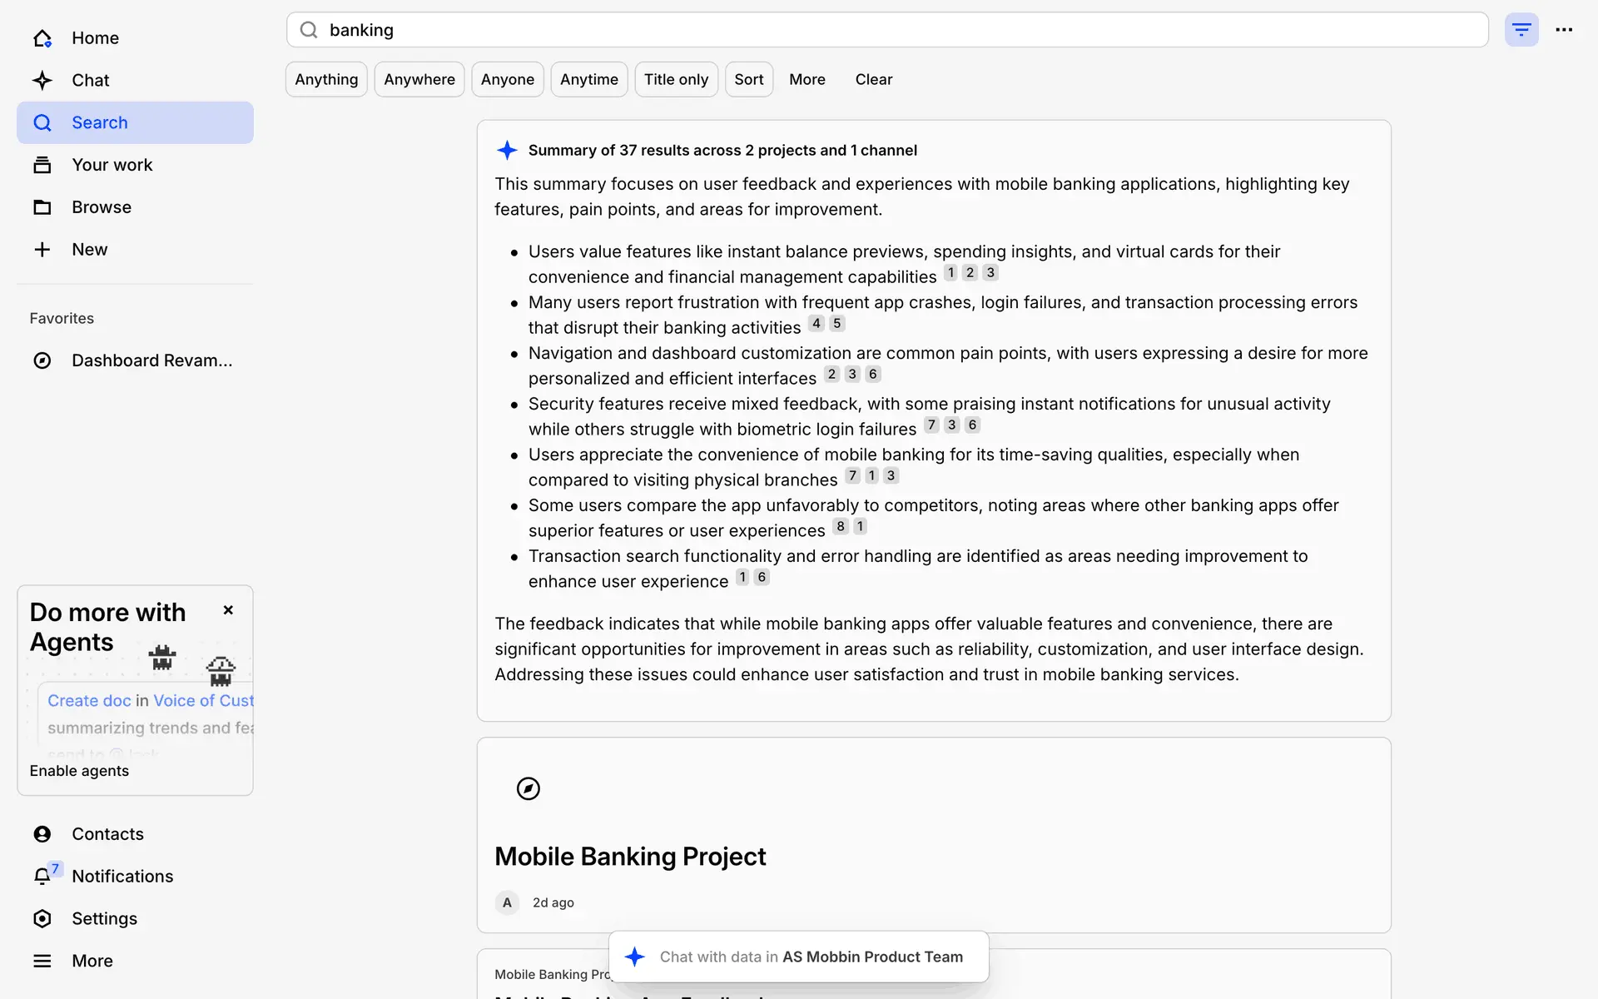Open Contacts in the sidebar
The width and height of the screenshot is (1598, 999).
pyautogui.click(x=107, y=834)
